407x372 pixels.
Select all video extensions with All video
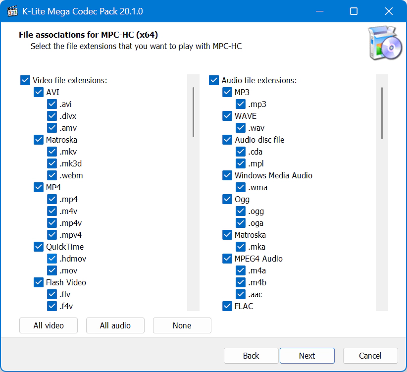pos(49,325)
